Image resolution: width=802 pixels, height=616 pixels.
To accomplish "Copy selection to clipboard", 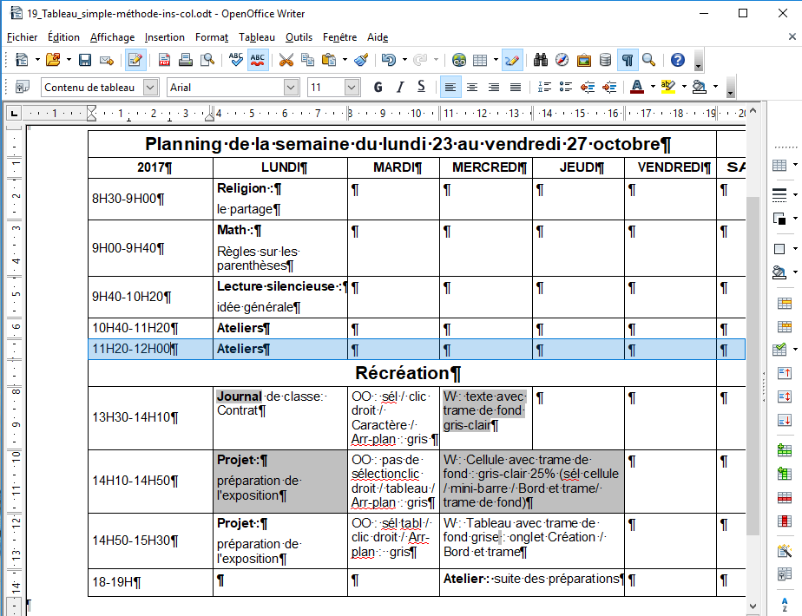I will (307, 61).
